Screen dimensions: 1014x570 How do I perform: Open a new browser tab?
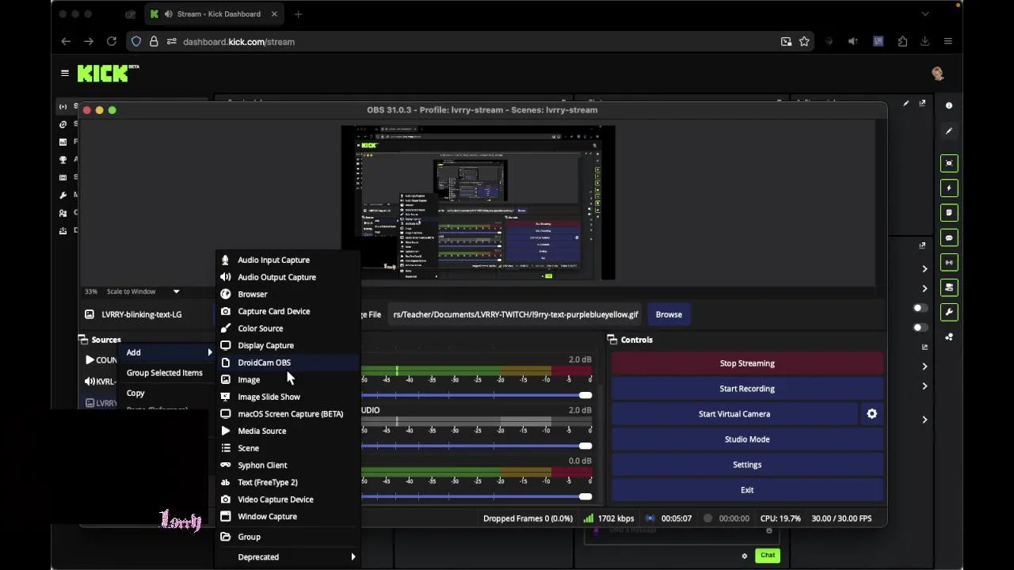[298, 13]
